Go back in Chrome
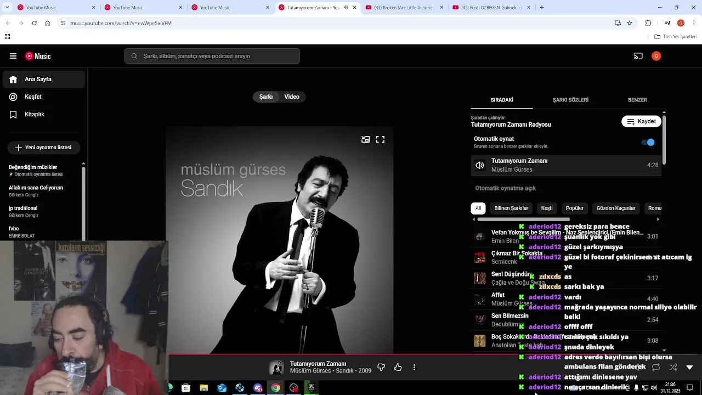The width and height of the screenshot is (702, 395). [8, 23]
